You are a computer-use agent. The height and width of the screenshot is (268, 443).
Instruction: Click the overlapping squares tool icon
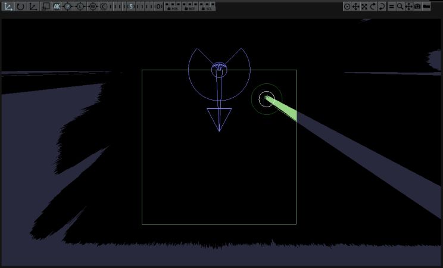45,7
